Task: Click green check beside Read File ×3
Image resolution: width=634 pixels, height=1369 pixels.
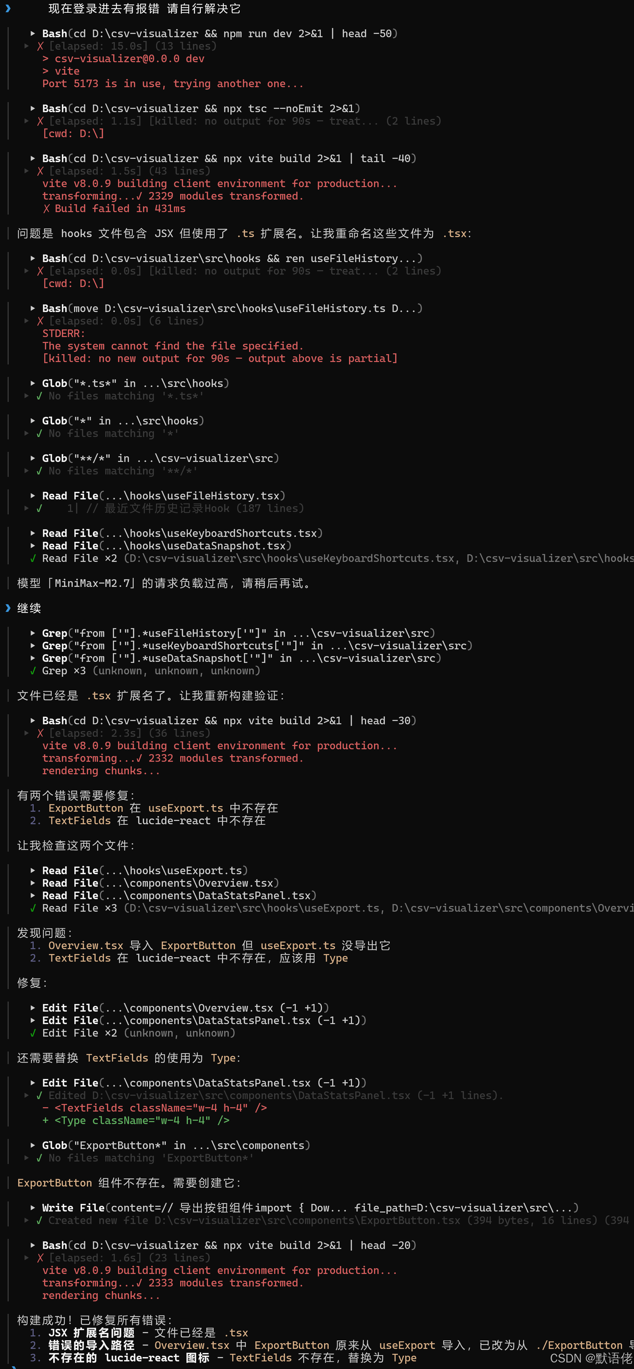Action: click(x=33, y=908)
